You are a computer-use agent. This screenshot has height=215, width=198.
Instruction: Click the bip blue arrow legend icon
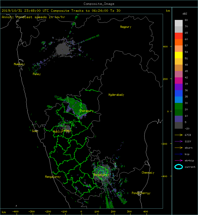coord(179,154)
